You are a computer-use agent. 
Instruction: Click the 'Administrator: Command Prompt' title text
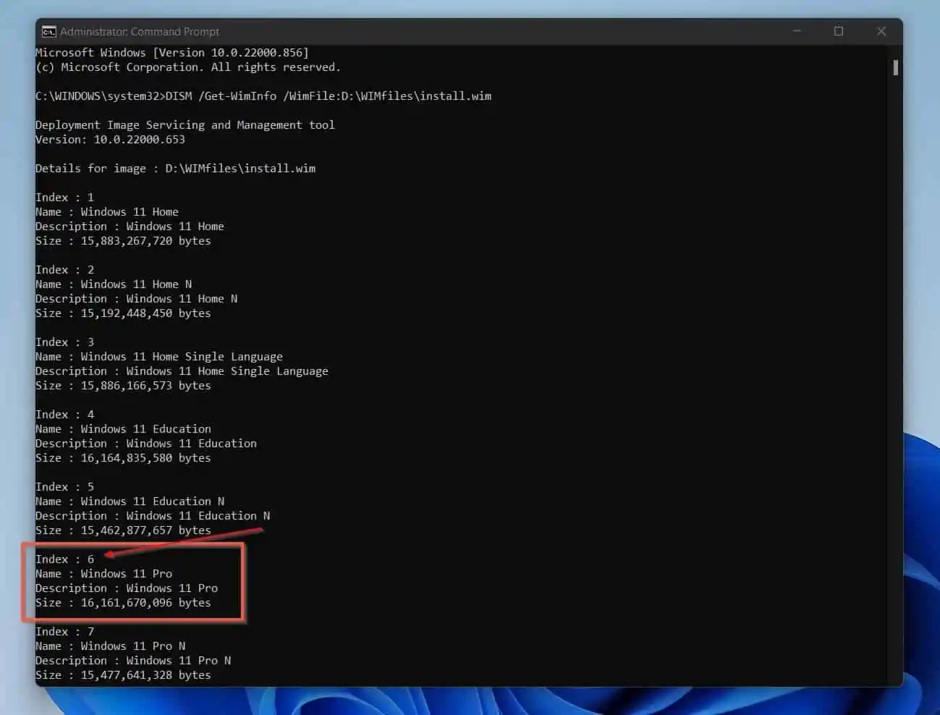pos(140,32)
